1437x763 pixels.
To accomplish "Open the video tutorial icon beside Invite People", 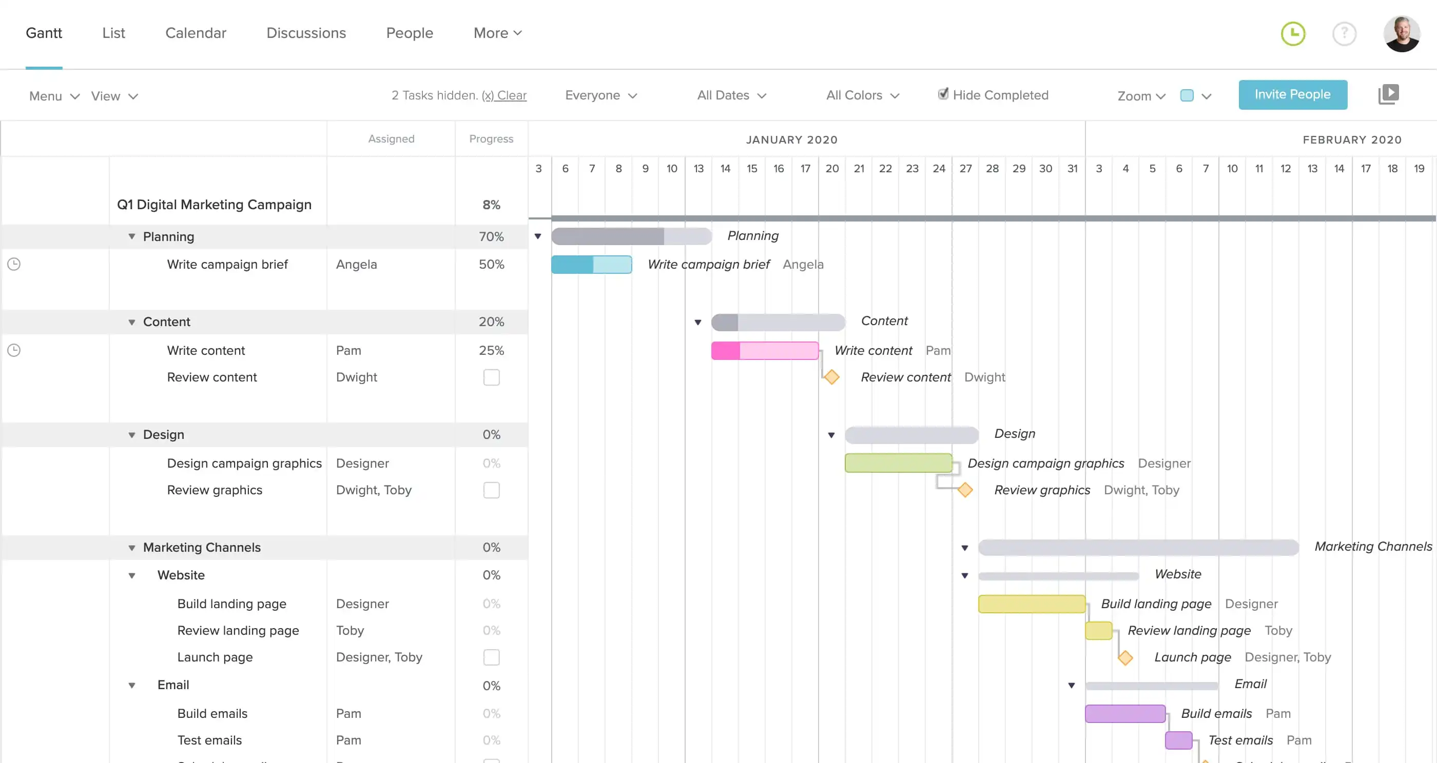I will [1389, 94].
